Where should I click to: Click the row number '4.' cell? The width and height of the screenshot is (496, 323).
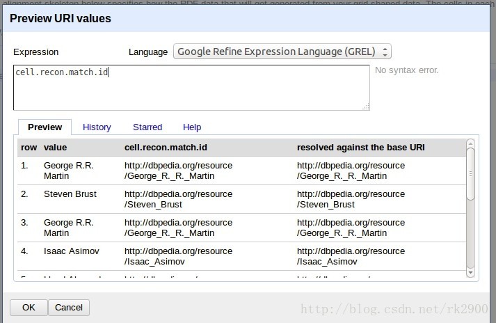tap(24, 251)
